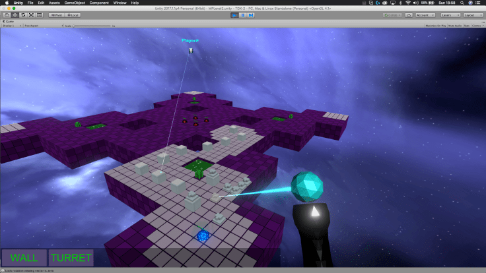Open the Layers dropdown
This screenshot has width=486, height=273.
tap(448, 15)
